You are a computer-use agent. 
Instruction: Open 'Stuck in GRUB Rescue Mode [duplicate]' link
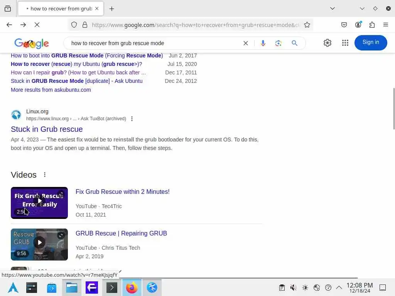(77, 81)
